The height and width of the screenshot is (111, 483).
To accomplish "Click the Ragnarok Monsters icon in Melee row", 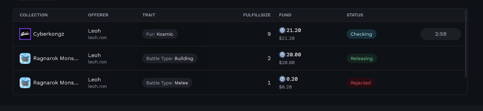I will click(25, 83).
